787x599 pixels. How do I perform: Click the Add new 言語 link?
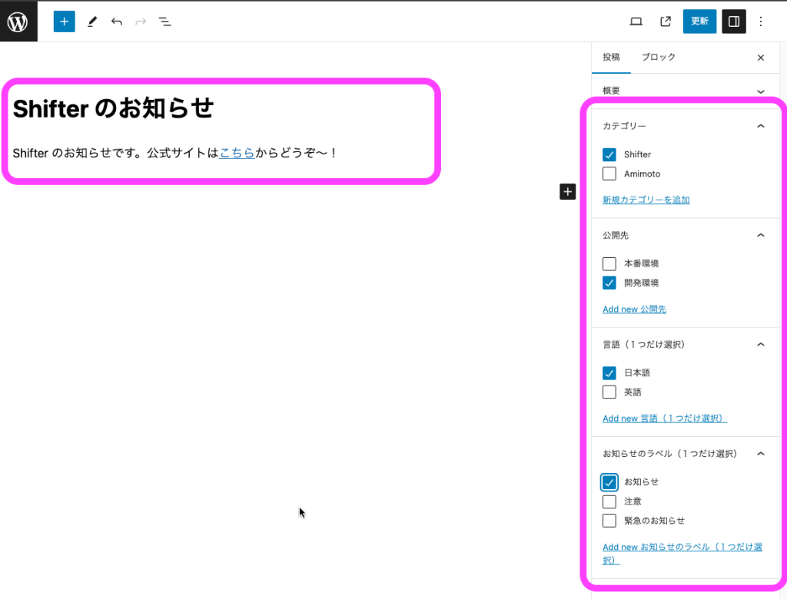[665, 419]
